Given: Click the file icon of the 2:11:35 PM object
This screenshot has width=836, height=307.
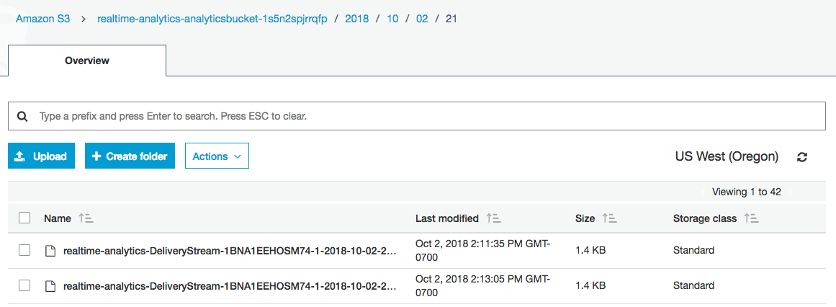Looking at the screenshot, I should pos(50,250).
